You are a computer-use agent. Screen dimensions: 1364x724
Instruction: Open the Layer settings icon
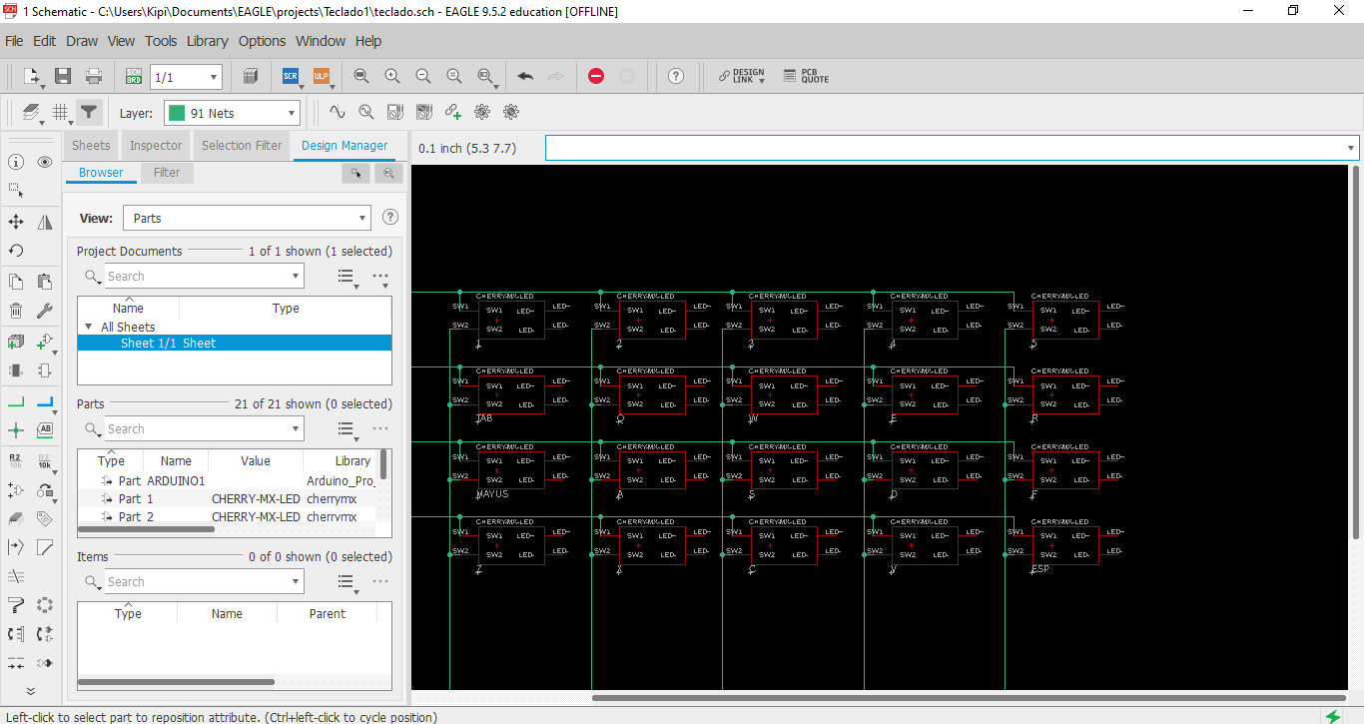tap(32, 113)
